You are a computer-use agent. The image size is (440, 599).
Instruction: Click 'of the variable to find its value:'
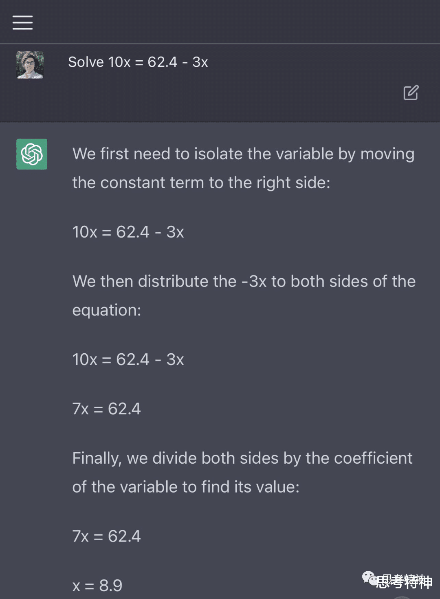[x=186, y=487]
